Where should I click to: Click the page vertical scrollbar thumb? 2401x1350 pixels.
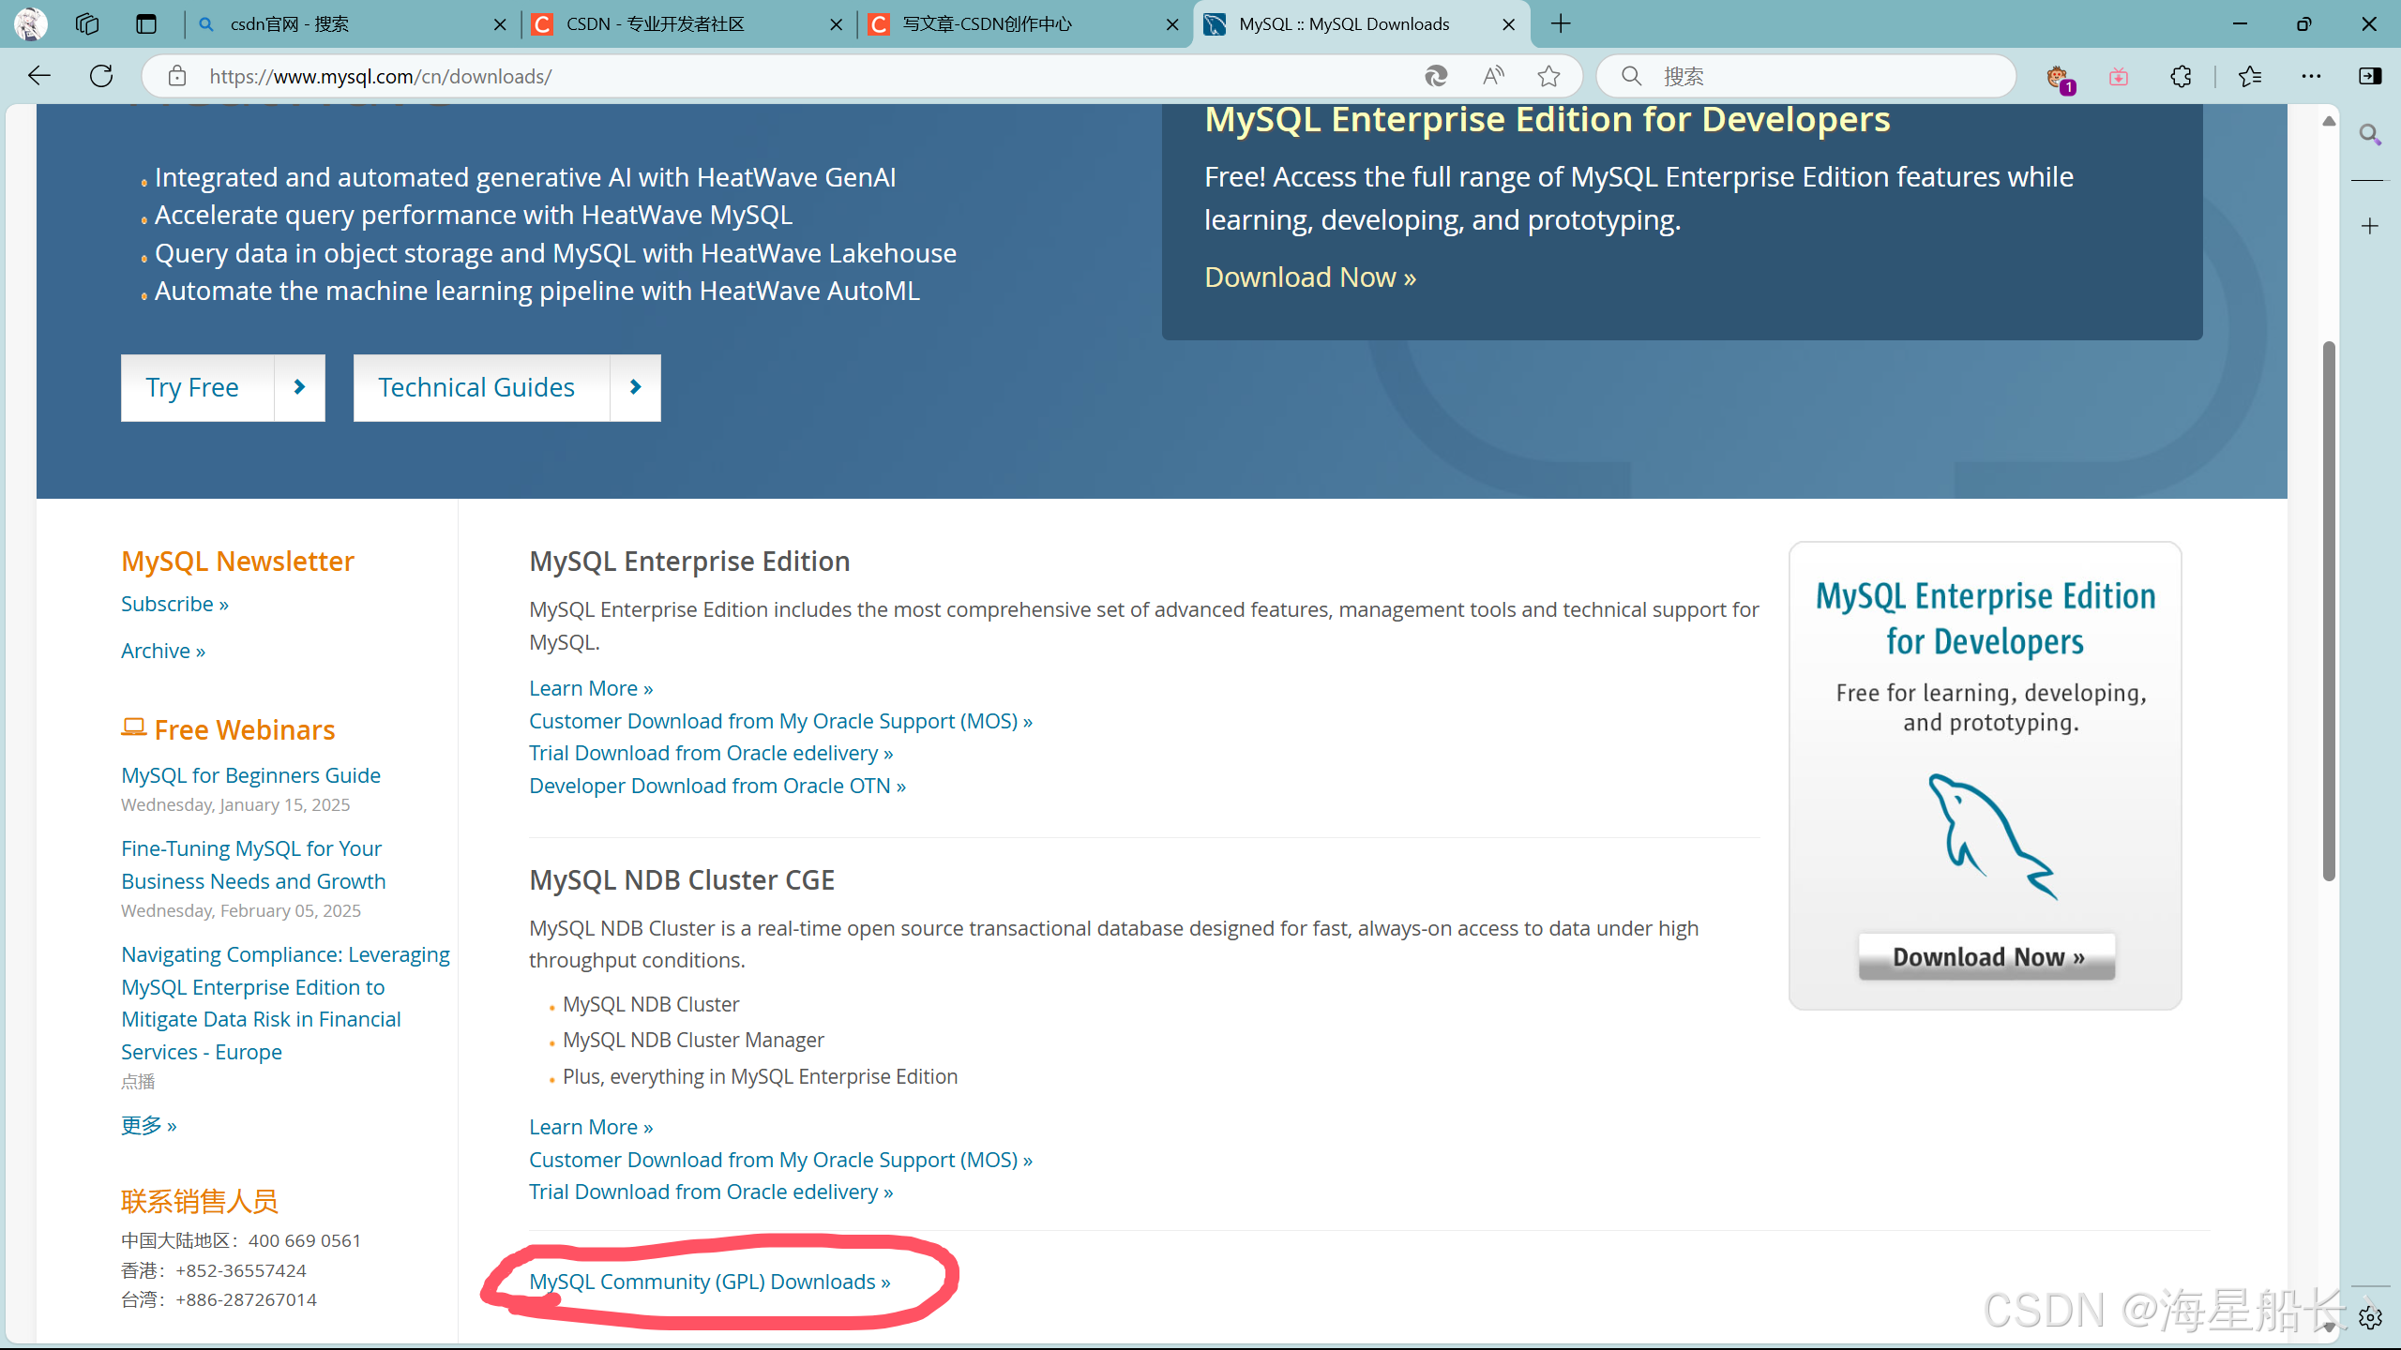(2329, 609)
